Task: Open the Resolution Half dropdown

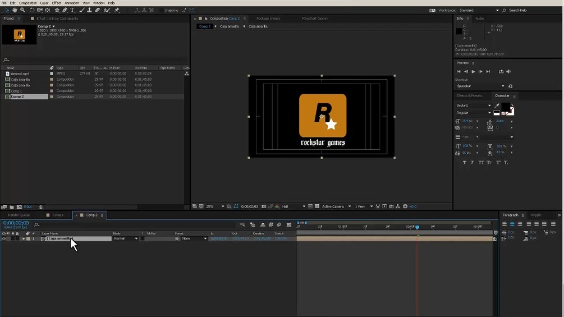Action: [x=294, y=206]
